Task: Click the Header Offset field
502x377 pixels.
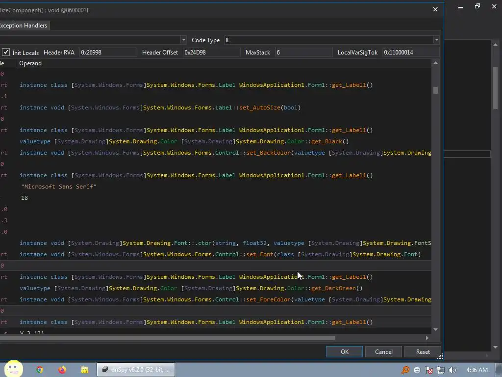Action: [211, 52]
